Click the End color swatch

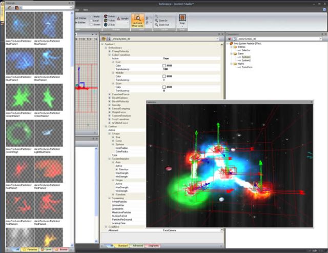165,66
